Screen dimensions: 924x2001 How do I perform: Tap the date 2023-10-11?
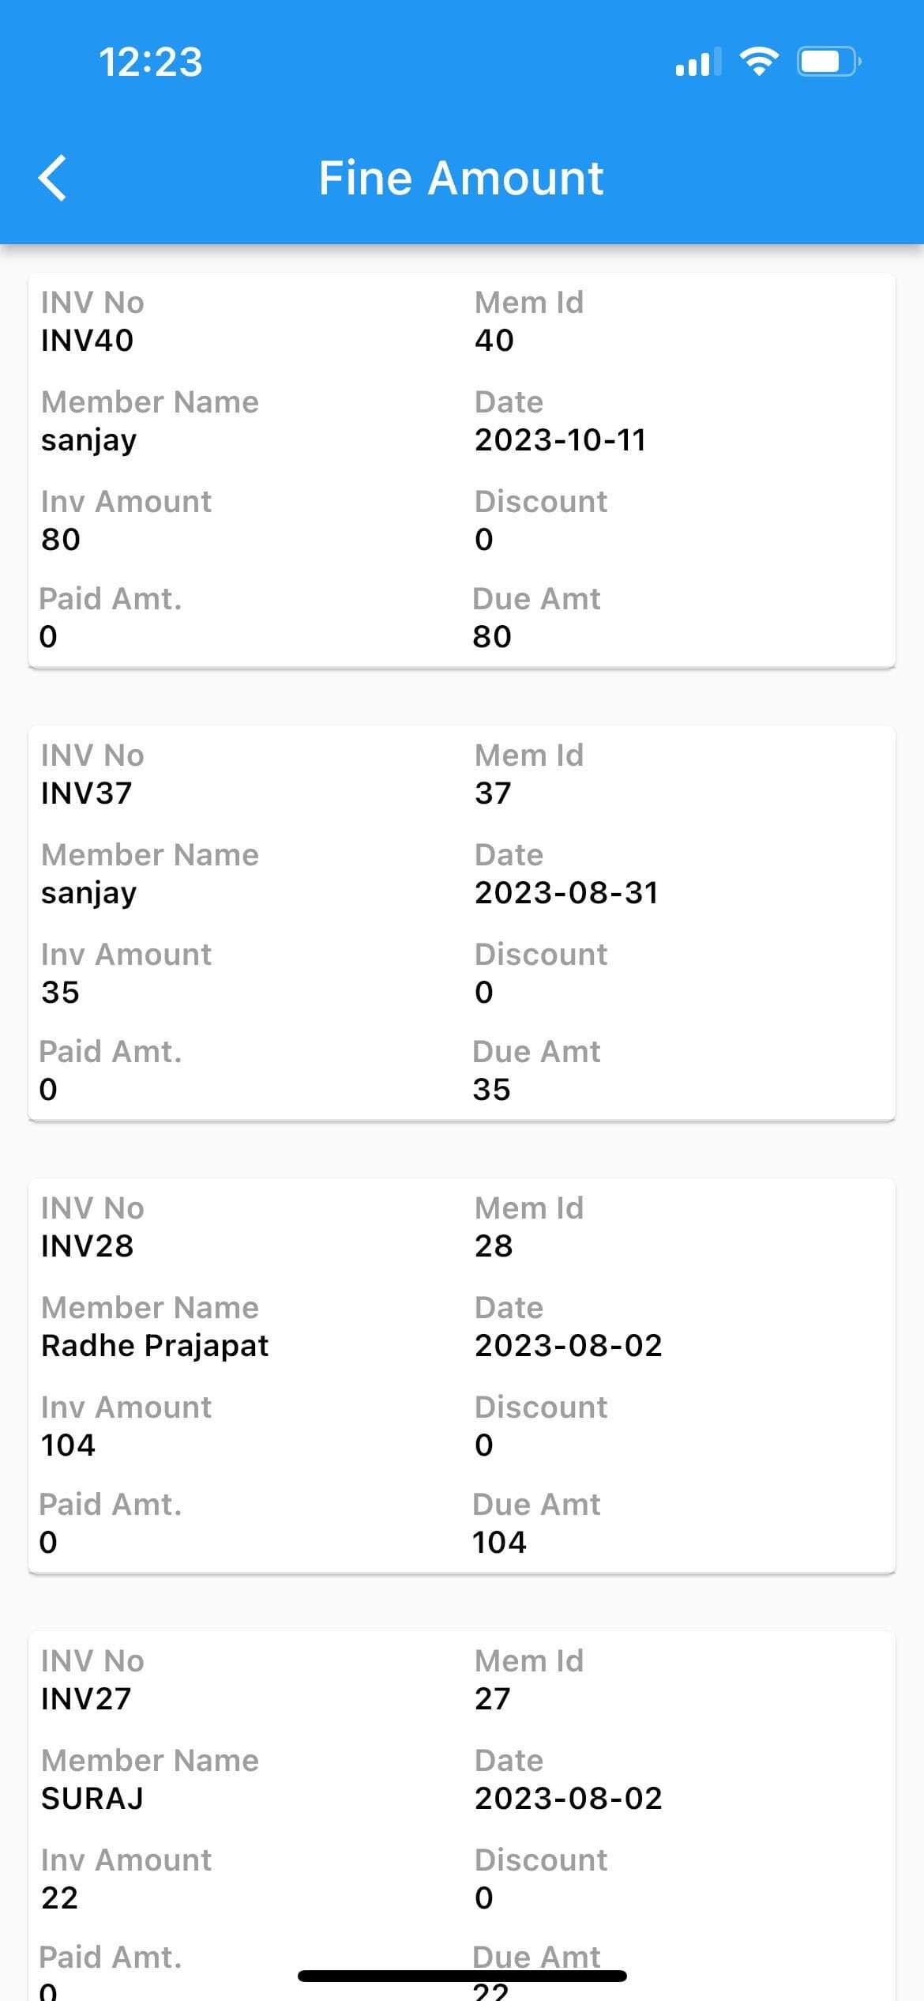coord(560,440)
